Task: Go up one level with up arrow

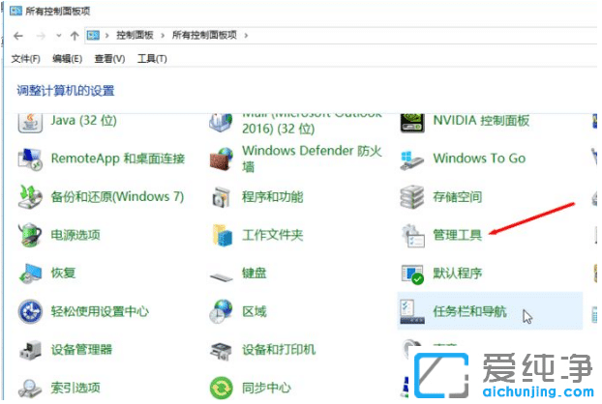Action: pyautogui.click(x=75, y=36)
